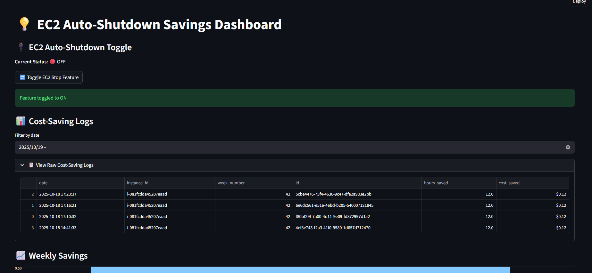This screenshot has height=273, width=592.
Task: Select cell 2025-10-18 14:41:33
Action: pyautogui.click(x=80, y=228)
